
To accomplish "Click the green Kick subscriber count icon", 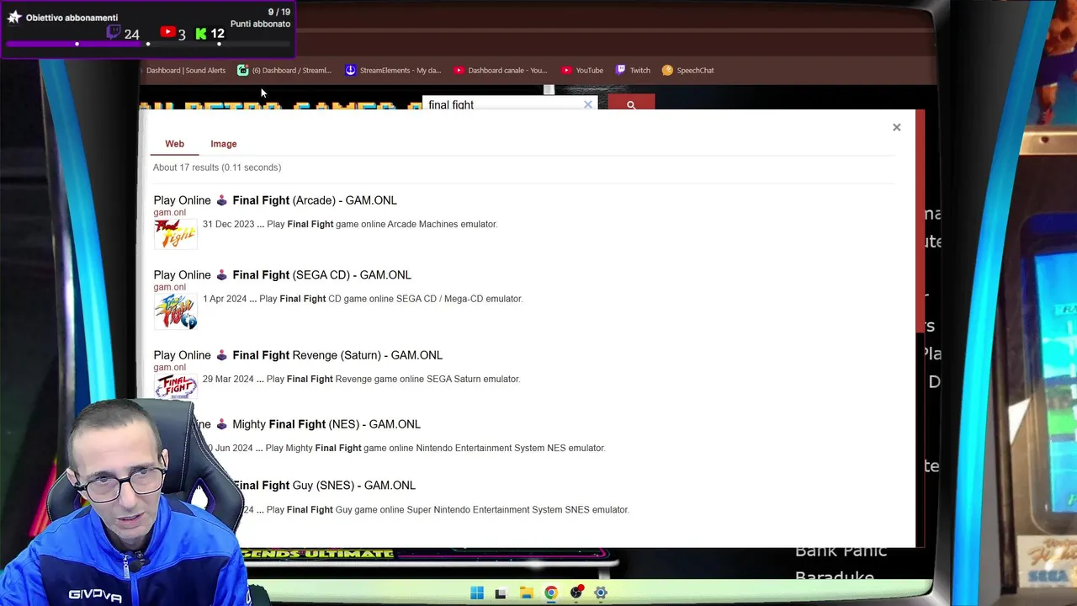I will [x=201, y=34].
